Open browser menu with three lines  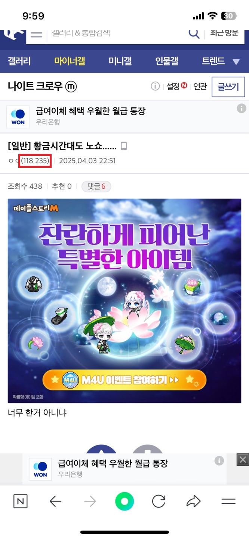tap(228, 502)
